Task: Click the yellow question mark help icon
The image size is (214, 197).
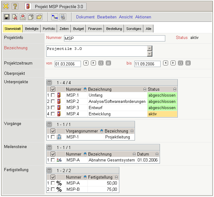Action: pos(15,6)
